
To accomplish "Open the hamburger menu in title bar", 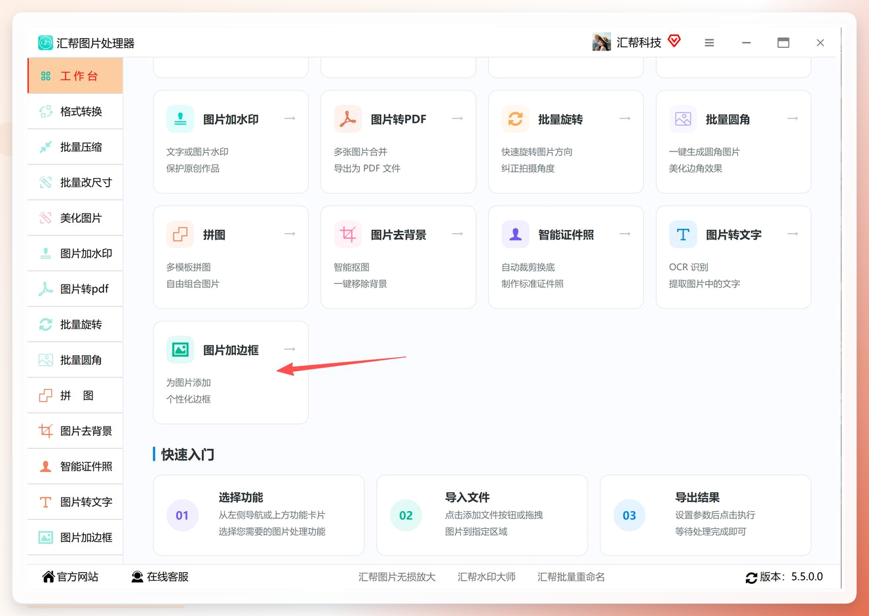I will [709, 43].
